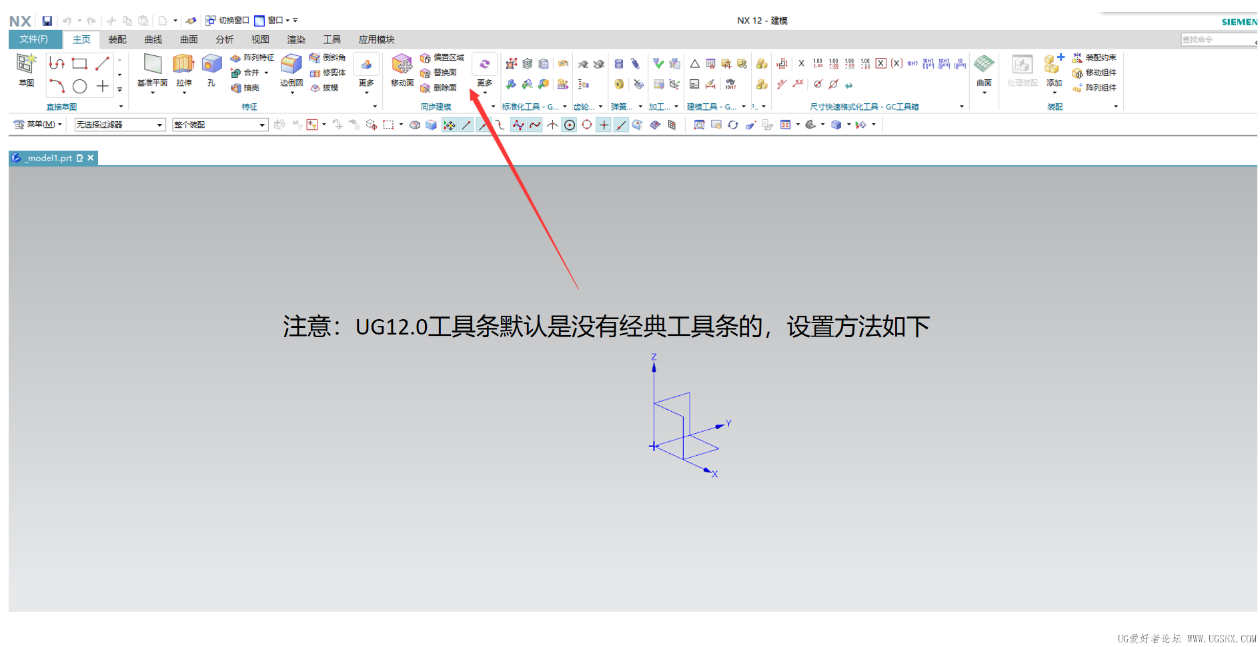
Task: Click the Chamfer (倒斜角) command
Action: [328, 58]
